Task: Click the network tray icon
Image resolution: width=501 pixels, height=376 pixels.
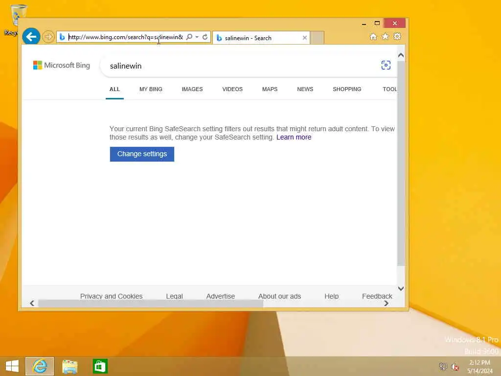Action: (x=443, y=366)
